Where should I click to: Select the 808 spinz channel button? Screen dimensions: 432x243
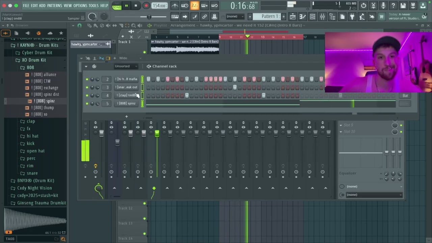point(126,103)
